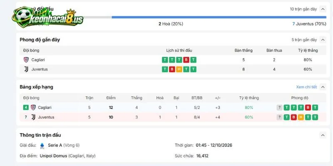The height and width of the screenshot is (166, 333).
Task: Click the Juventus logo in Phong độ gần đây
Action: (x=26, y=69)
